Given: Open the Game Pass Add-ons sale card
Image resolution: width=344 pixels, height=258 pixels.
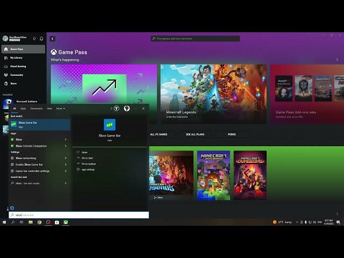Looking at the screenshot, I should (x=307, y=94).
